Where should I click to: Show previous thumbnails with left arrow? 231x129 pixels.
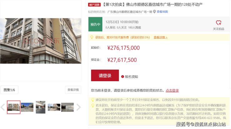pos(2,107)
